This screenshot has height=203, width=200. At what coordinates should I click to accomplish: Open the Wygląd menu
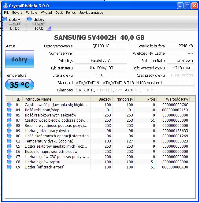coord(46,13)
